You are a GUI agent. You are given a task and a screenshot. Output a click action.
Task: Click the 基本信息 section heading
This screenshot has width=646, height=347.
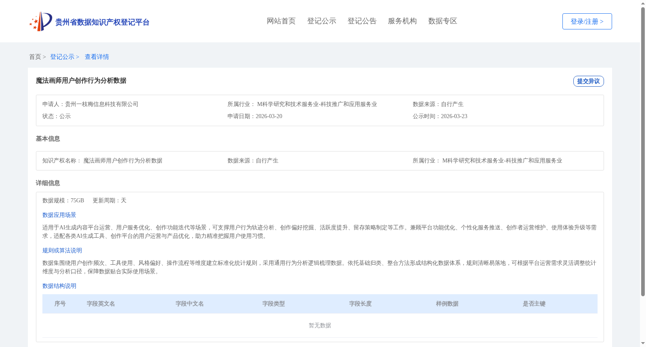[48, 139]
